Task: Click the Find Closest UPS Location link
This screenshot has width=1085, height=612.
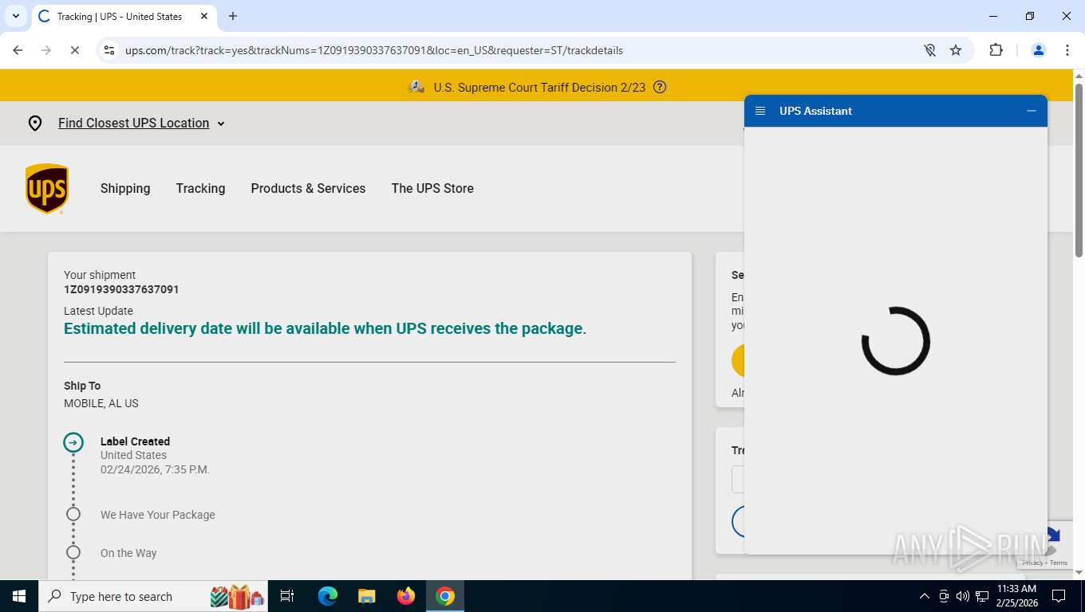Action: 133,124
